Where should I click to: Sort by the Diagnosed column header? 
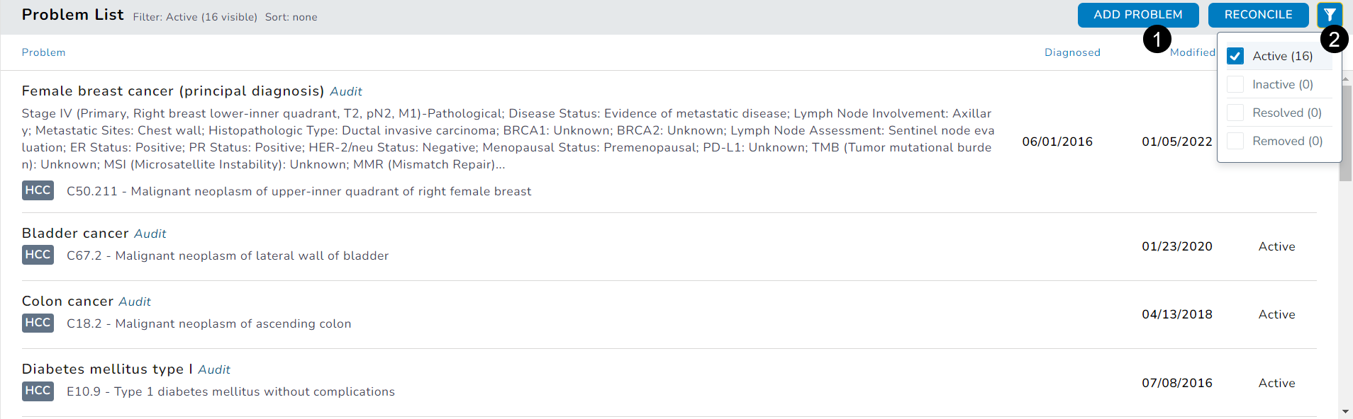click(1072, 52)
